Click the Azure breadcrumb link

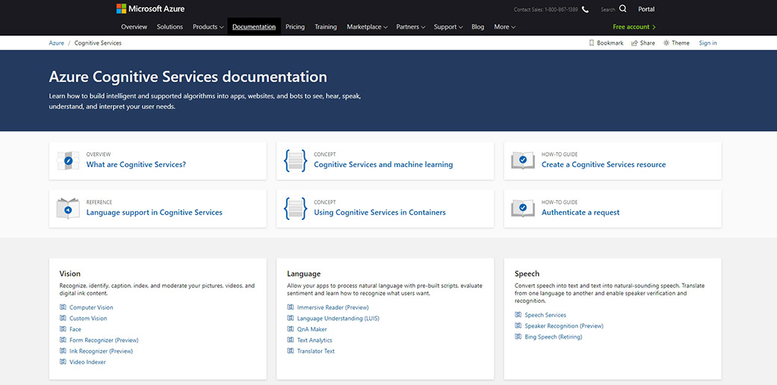(x=57, y=43)
